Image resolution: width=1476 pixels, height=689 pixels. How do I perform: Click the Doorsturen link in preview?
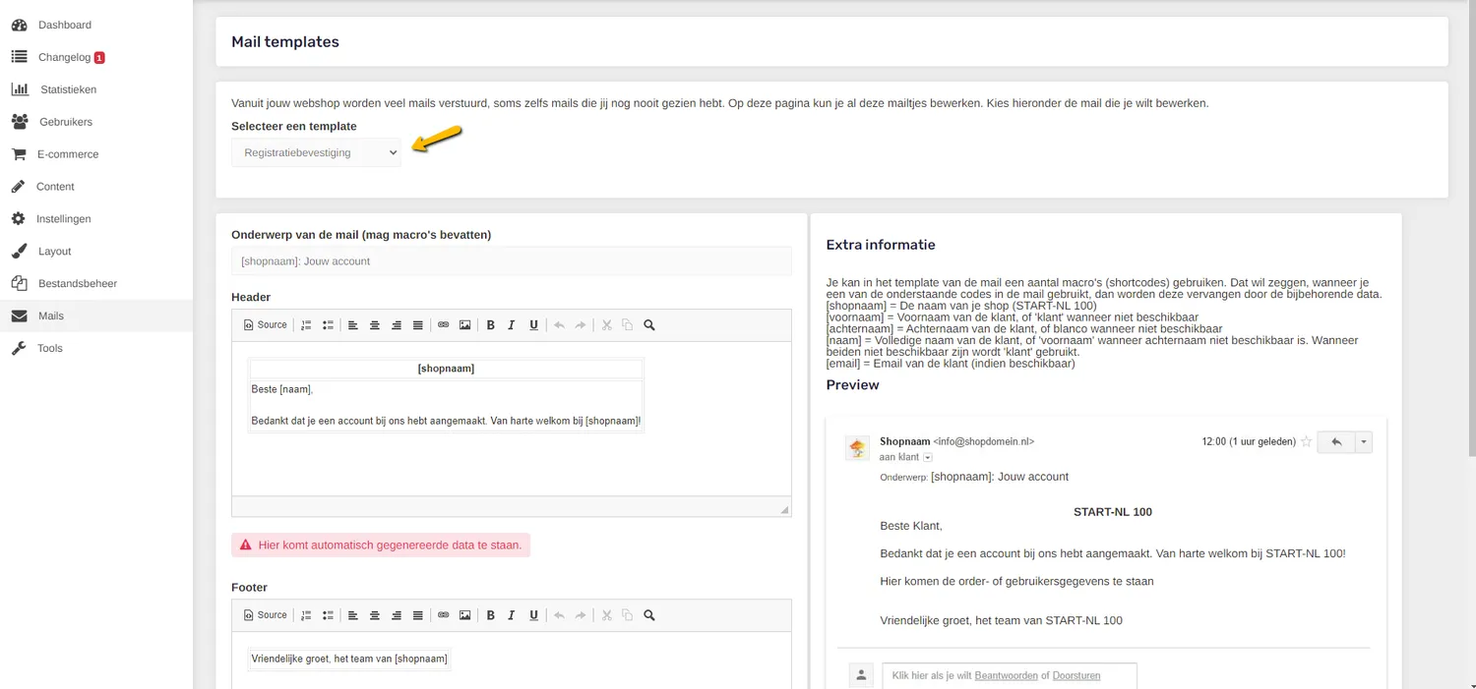point(1076,676)
